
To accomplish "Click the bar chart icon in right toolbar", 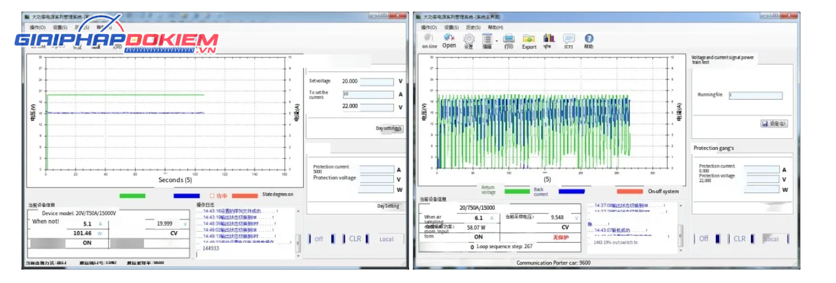I will pos(549,41).
